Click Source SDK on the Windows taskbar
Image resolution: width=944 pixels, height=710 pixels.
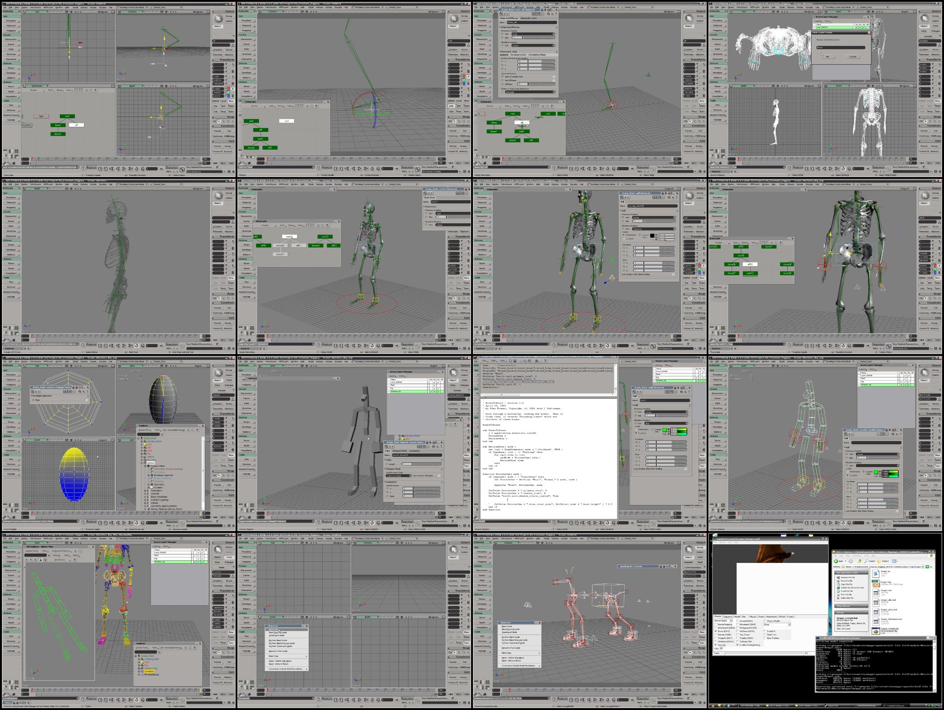(832, 706)
